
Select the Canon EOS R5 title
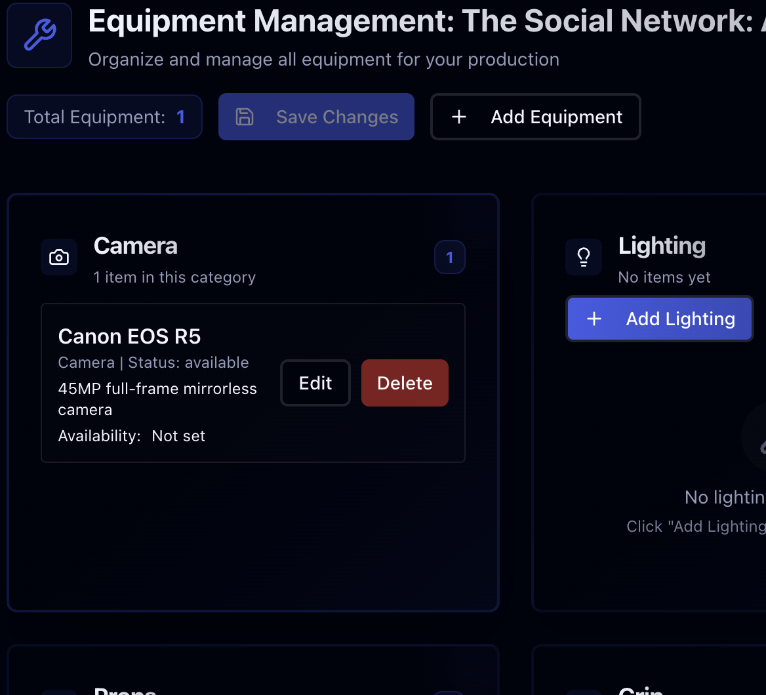click(129, 336)
